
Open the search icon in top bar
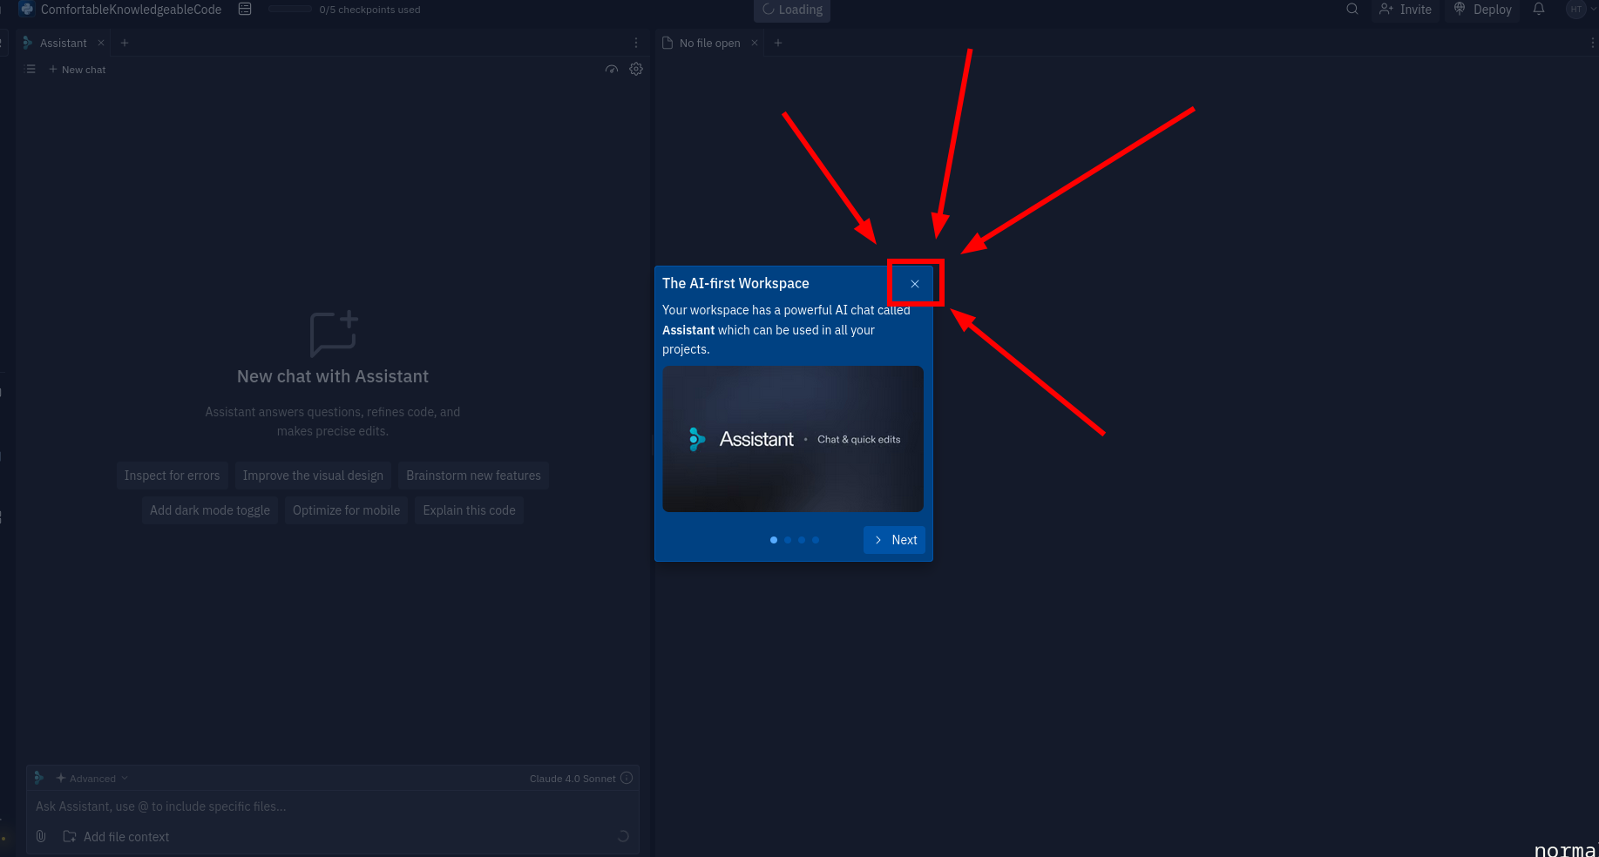coord(1352,10)
